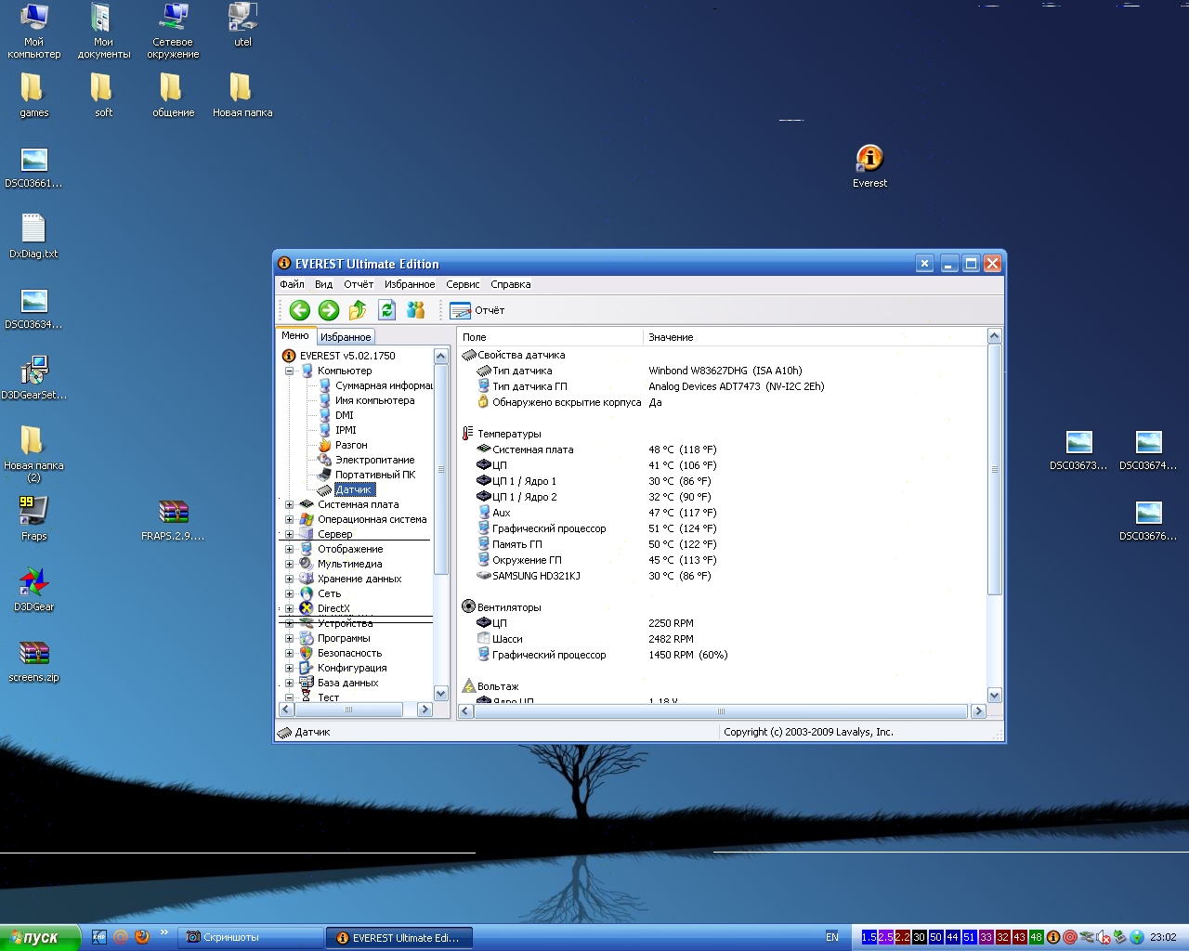The image size is (1189, 951).
Task: Open the Everest desktop shortcut
Action: (x=869, y=166)
